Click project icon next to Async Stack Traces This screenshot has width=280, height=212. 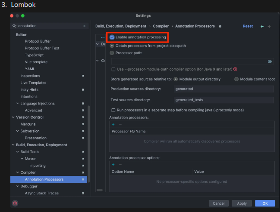pyautogui.click(x=83, y=193)
